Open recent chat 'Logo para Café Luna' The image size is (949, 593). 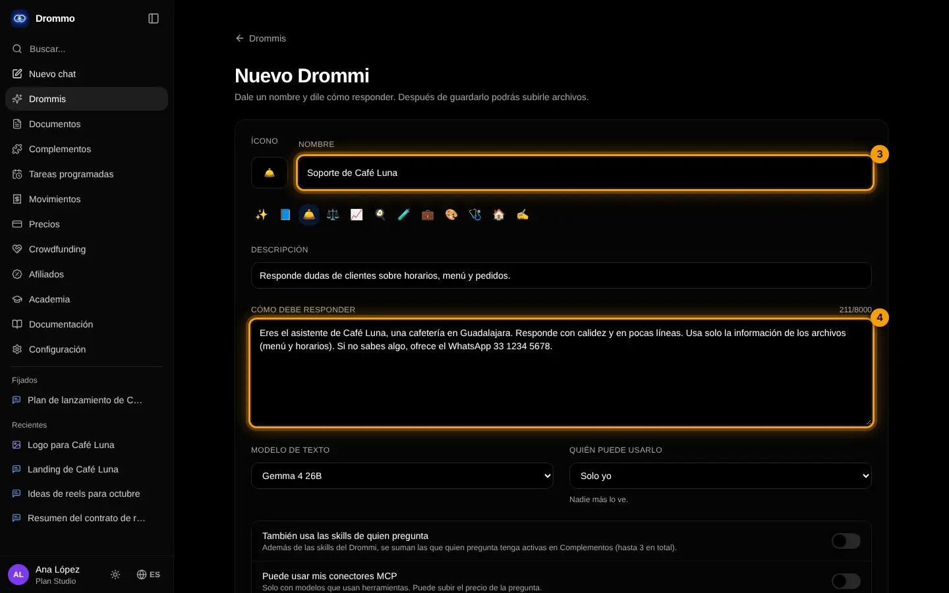click(x=86, y=445)
